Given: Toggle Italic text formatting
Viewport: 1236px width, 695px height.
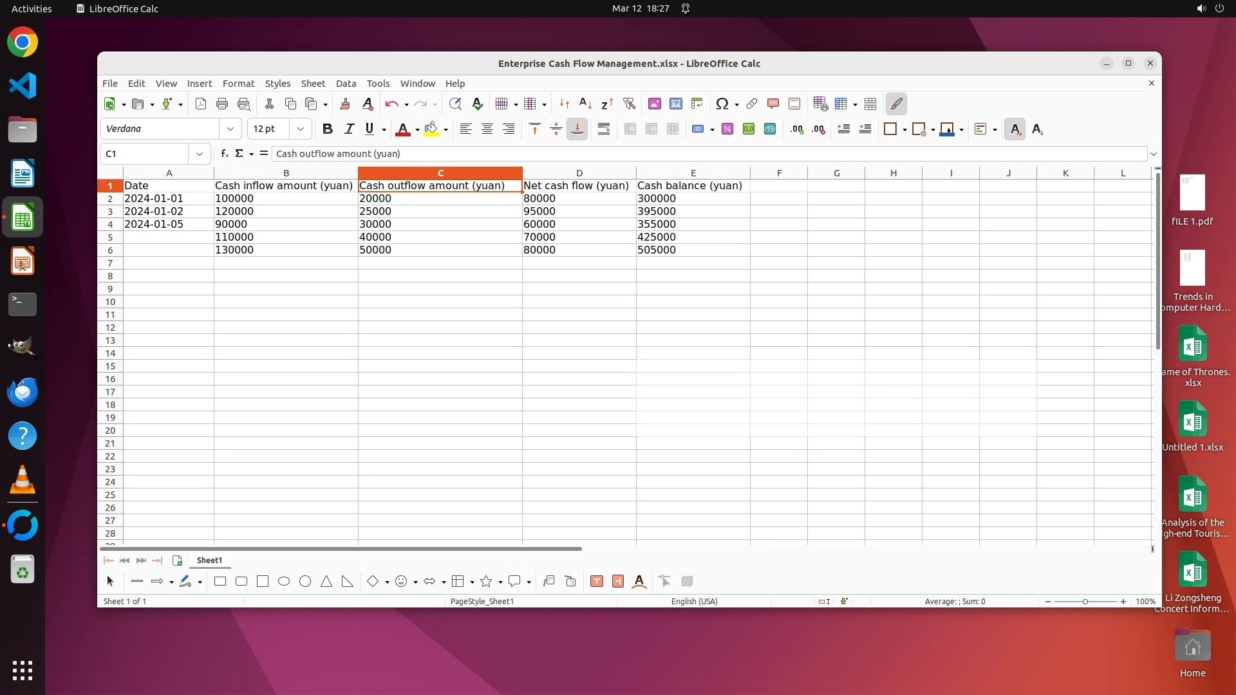Looking at the screenshot, I should coord(349,129).
